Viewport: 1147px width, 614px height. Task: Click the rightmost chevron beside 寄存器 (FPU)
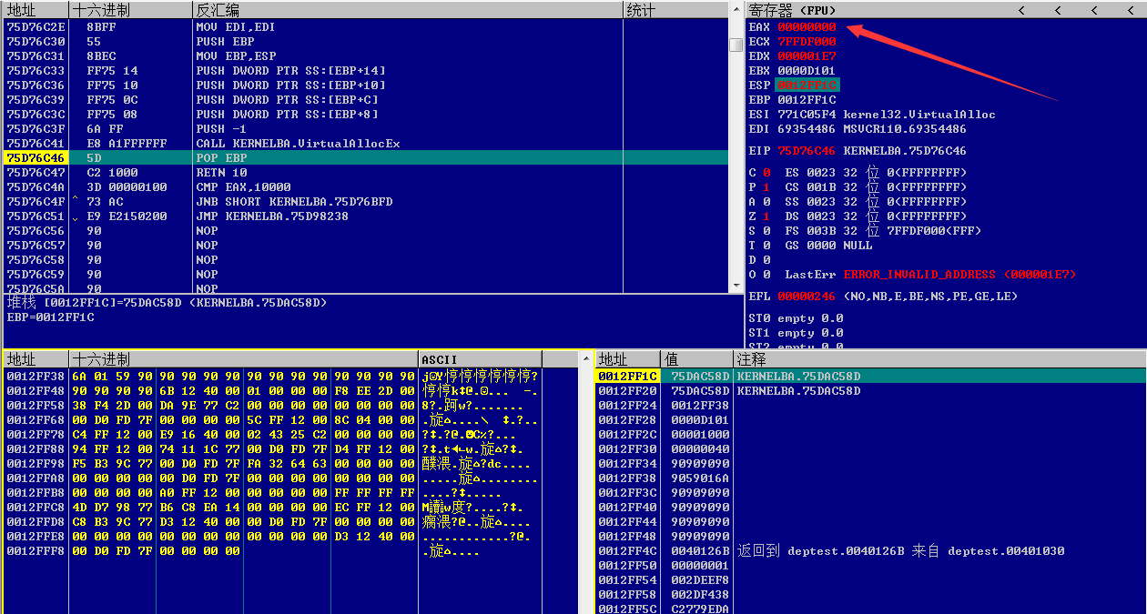1129,10
